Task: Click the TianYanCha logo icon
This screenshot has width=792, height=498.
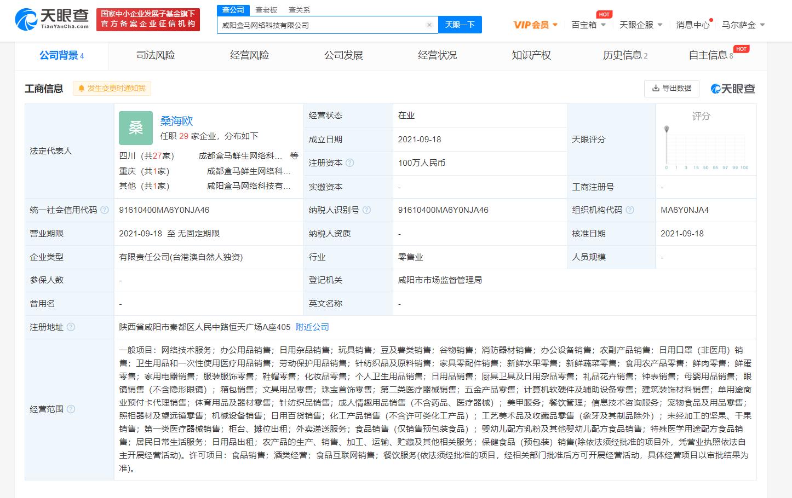Action: click(x=26, y=20)
